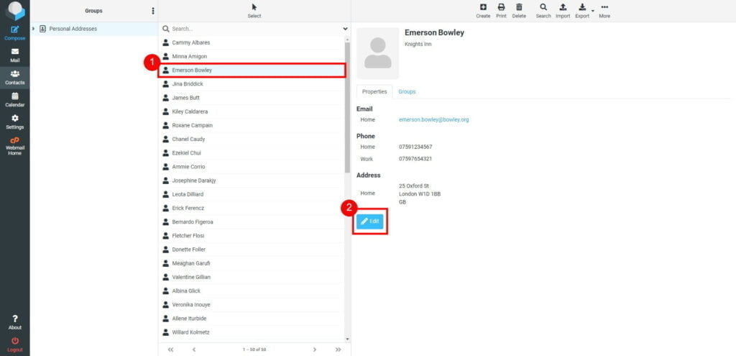Select contact Valentine Gillian
This screenshot has height=356, width=736.
(251, 277)
